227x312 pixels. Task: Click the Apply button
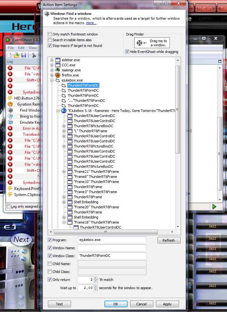coord(167,304)
